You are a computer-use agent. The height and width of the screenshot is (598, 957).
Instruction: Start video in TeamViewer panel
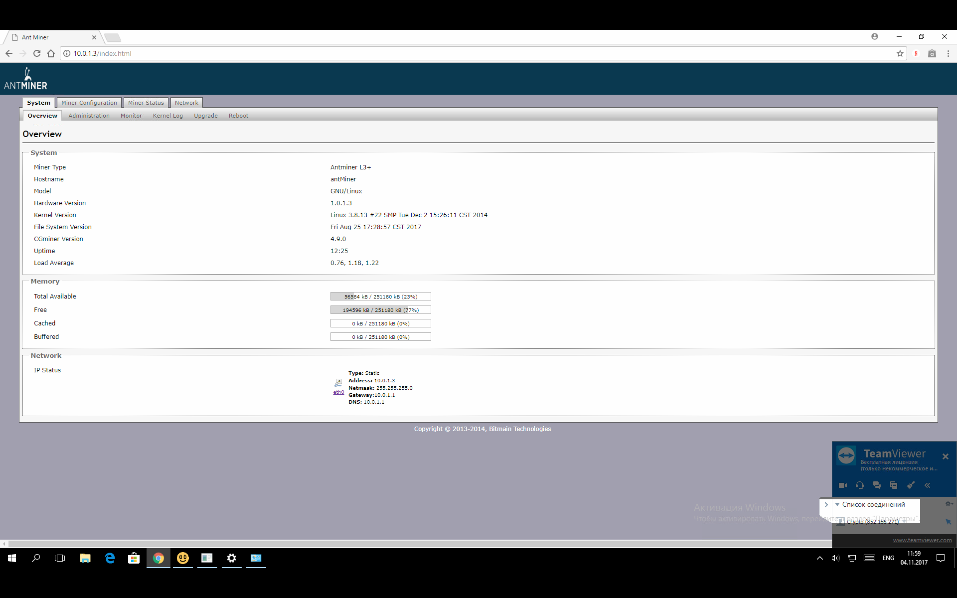tap(843, 485)
